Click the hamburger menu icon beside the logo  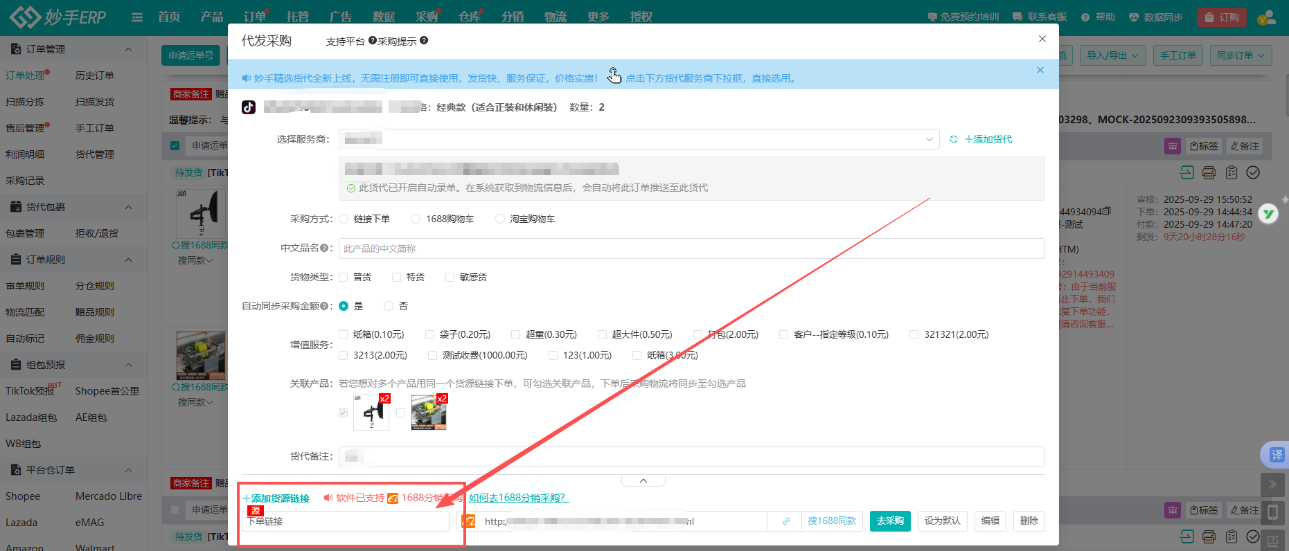click(x=137, y=17)
